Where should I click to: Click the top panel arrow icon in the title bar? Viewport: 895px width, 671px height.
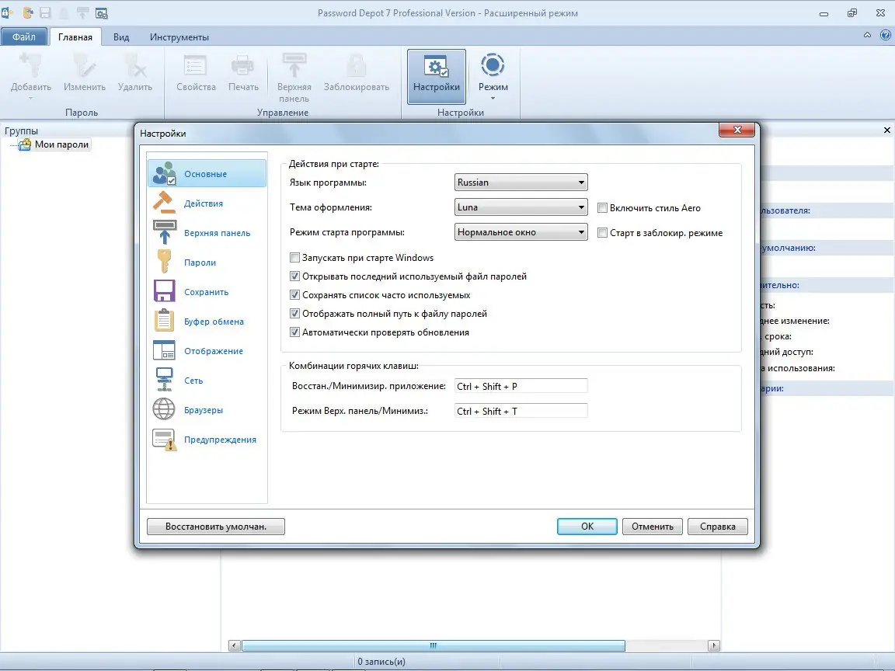[x=83, y=12]
